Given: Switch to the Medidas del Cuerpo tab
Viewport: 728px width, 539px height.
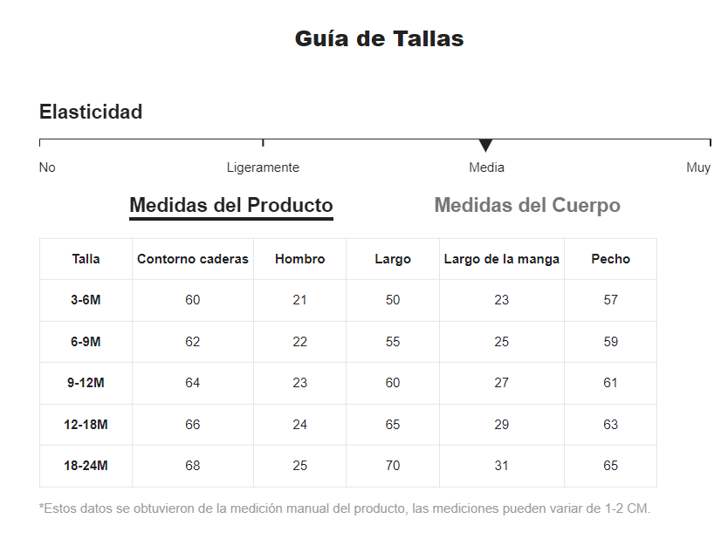Looking at the screenshot, I should [x=527, y=206].
